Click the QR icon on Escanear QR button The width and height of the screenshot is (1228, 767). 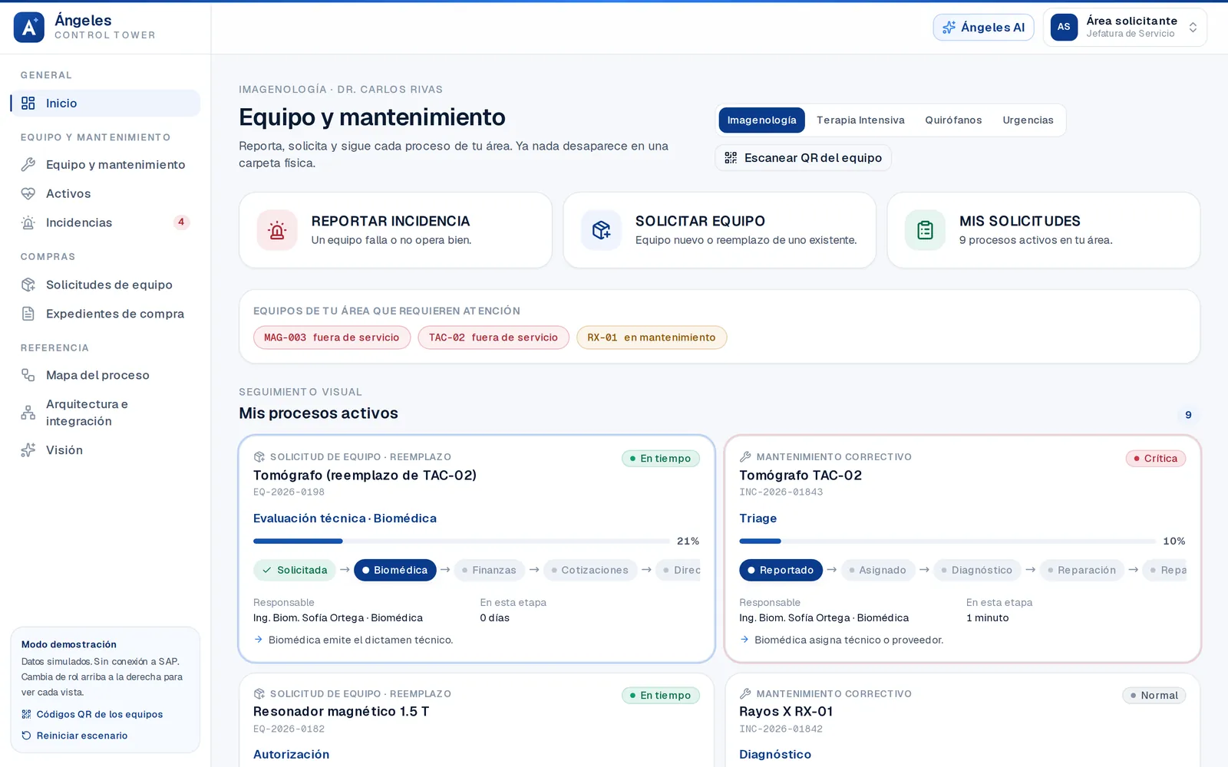[731, 158]
